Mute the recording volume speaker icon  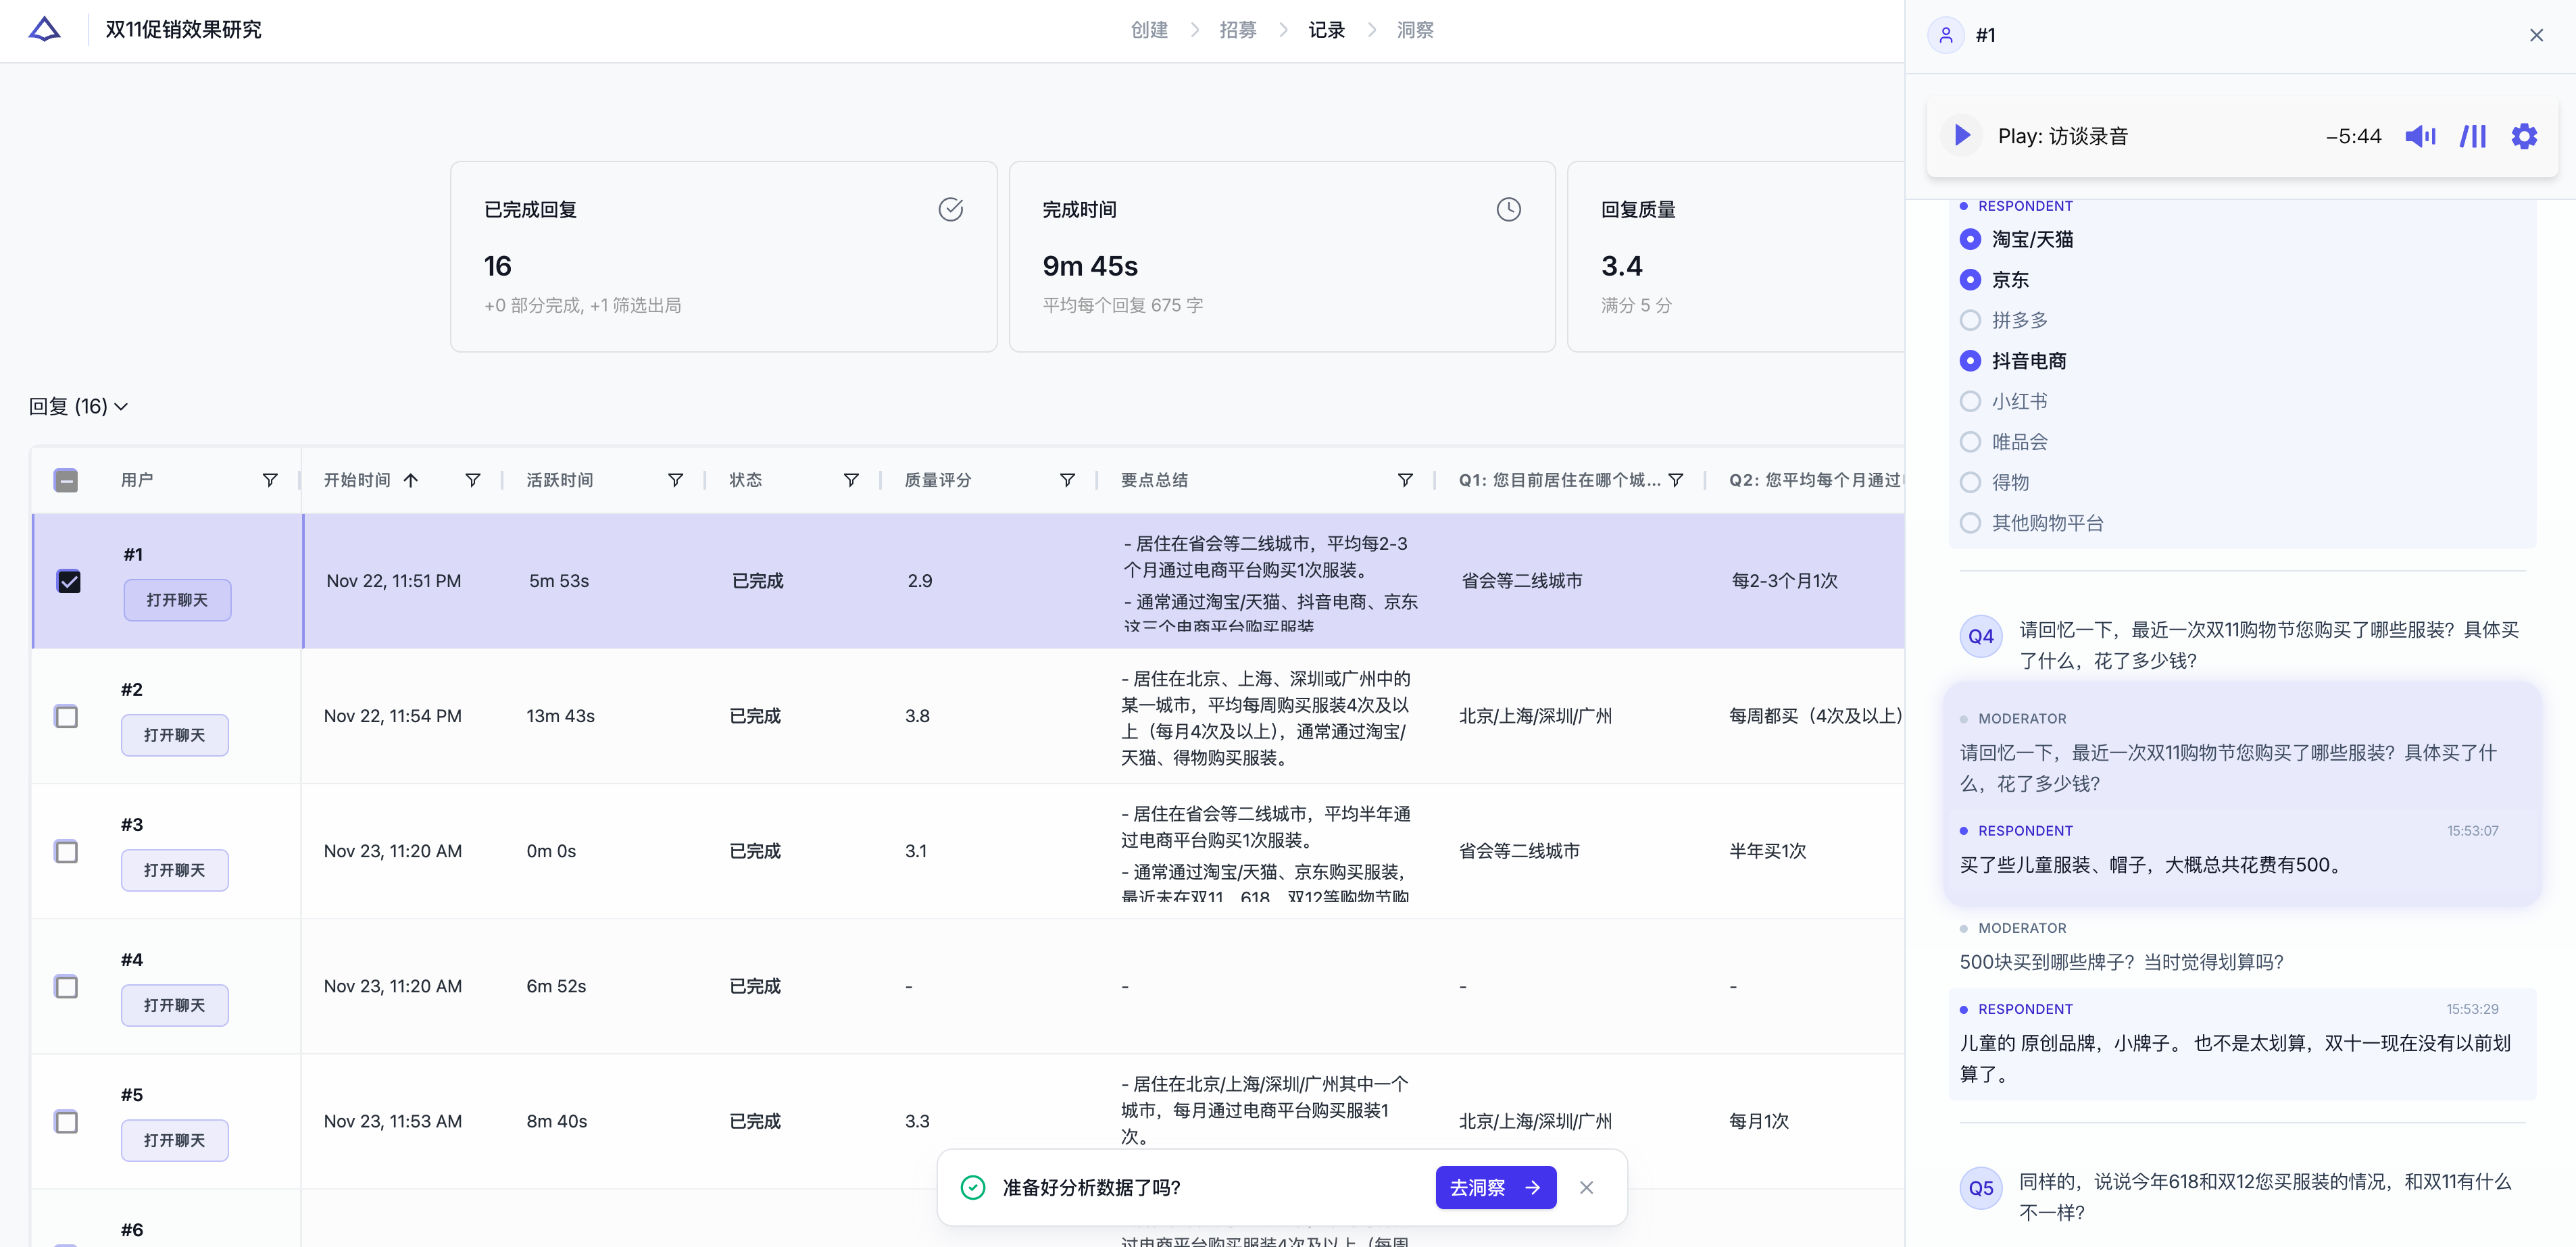tap(2420, 136)
